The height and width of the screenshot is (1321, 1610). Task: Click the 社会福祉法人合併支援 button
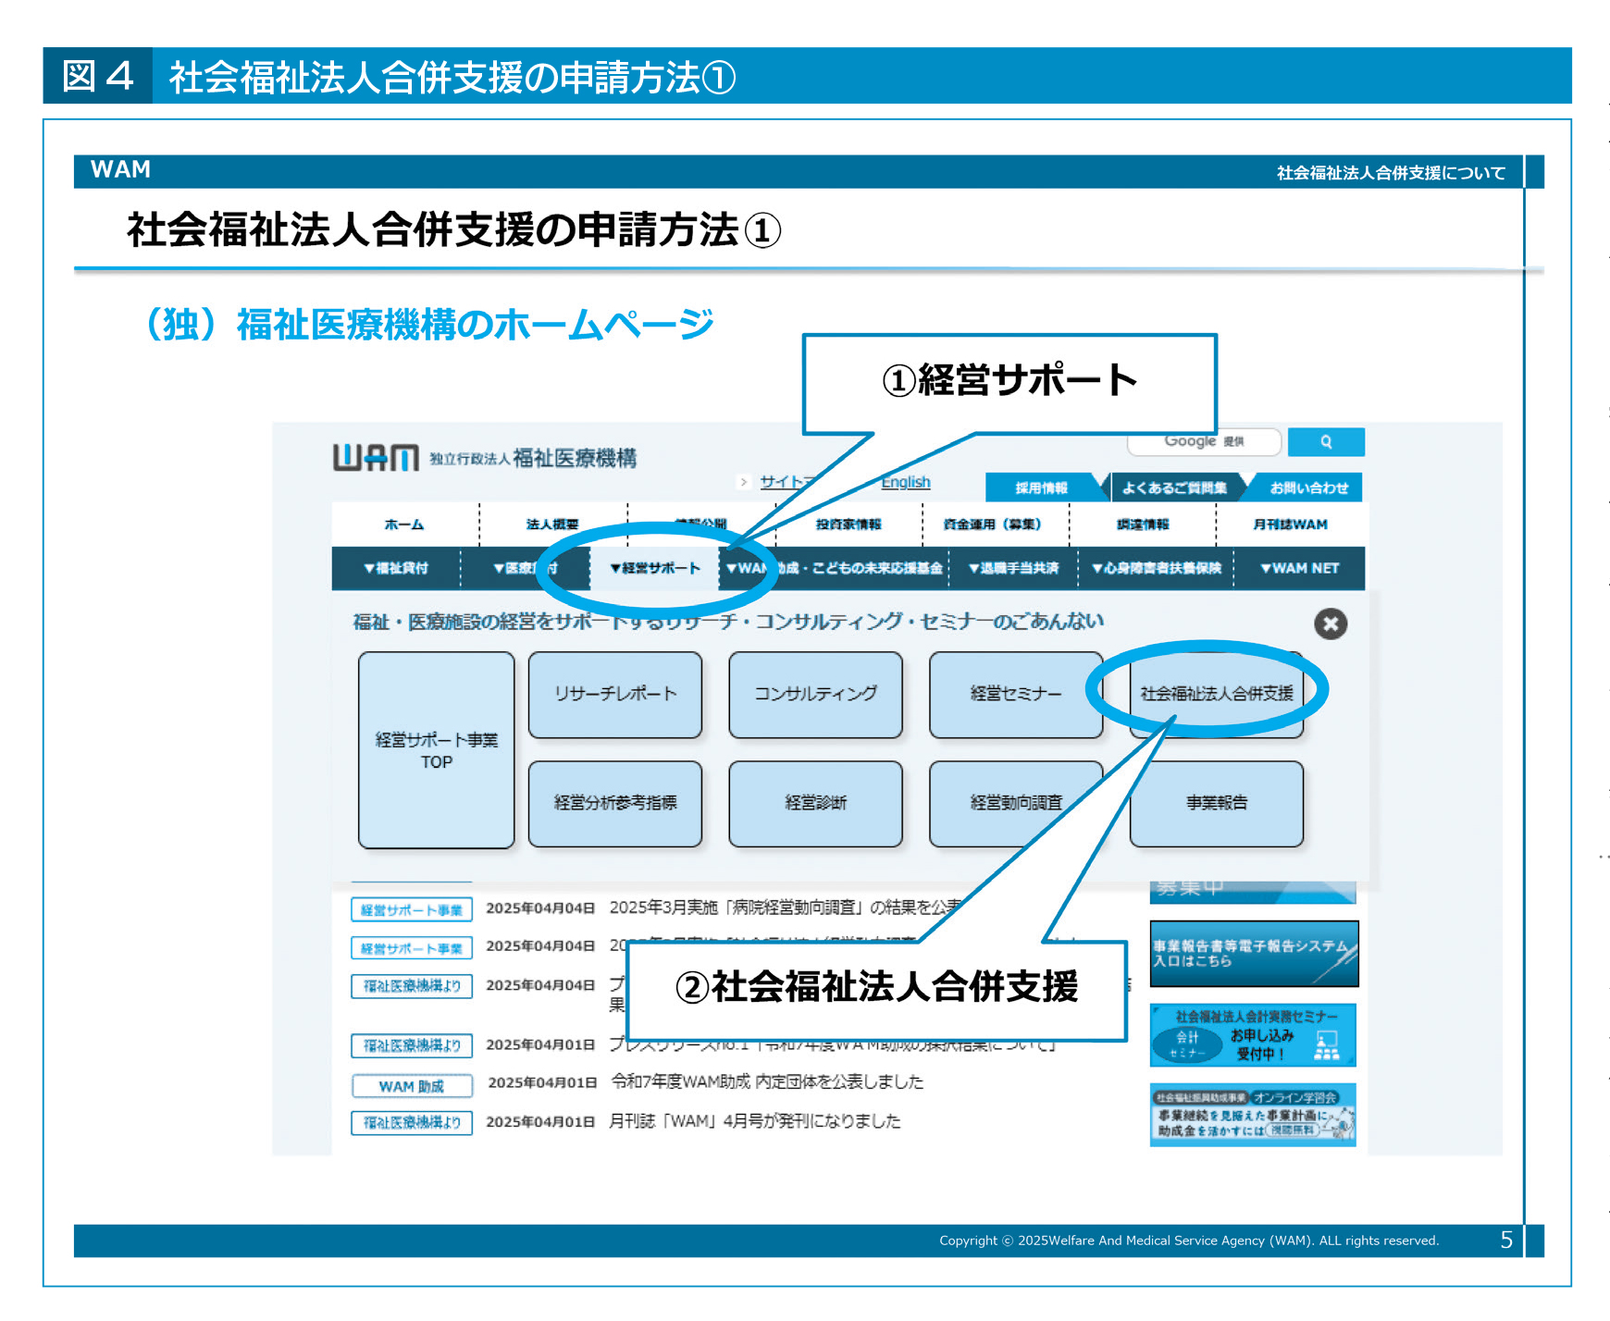click(1216, 694)
